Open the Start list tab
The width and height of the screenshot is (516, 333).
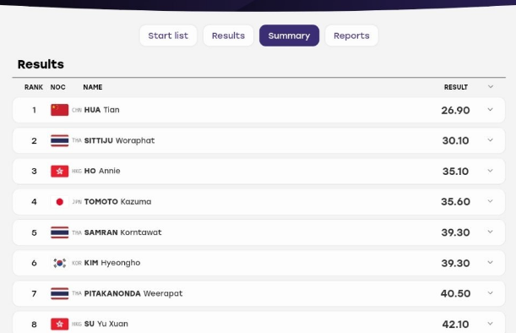pyautogui.click(x=168, y=35)
